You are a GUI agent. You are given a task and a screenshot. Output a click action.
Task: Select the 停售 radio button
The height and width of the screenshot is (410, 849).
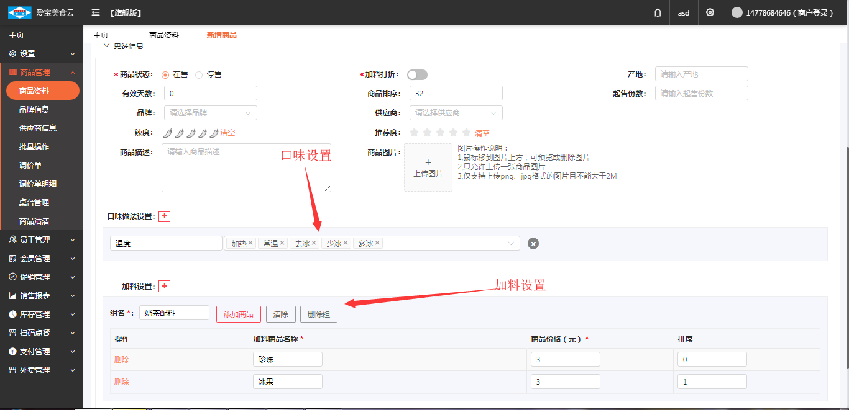coord(199,74)
